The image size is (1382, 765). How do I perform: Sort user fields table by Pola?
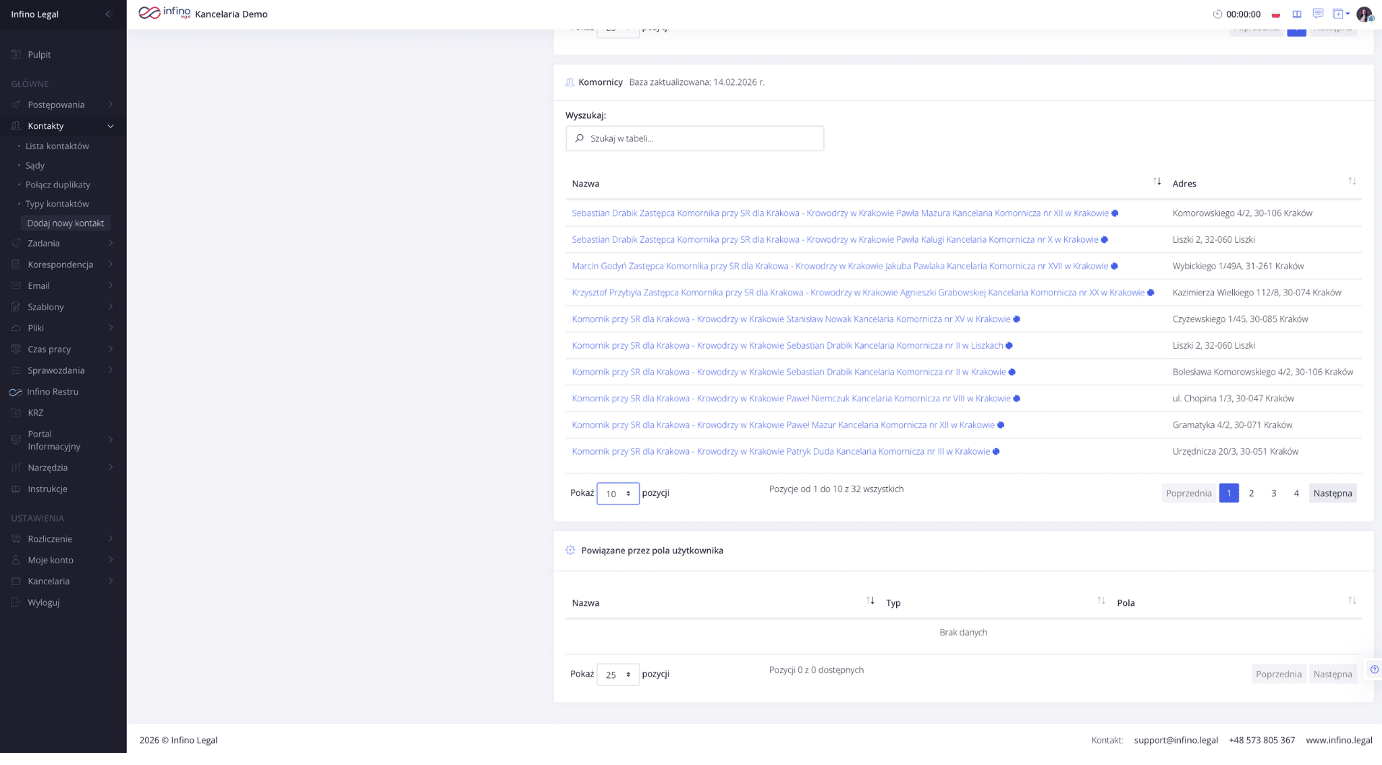pos(1352,601)
